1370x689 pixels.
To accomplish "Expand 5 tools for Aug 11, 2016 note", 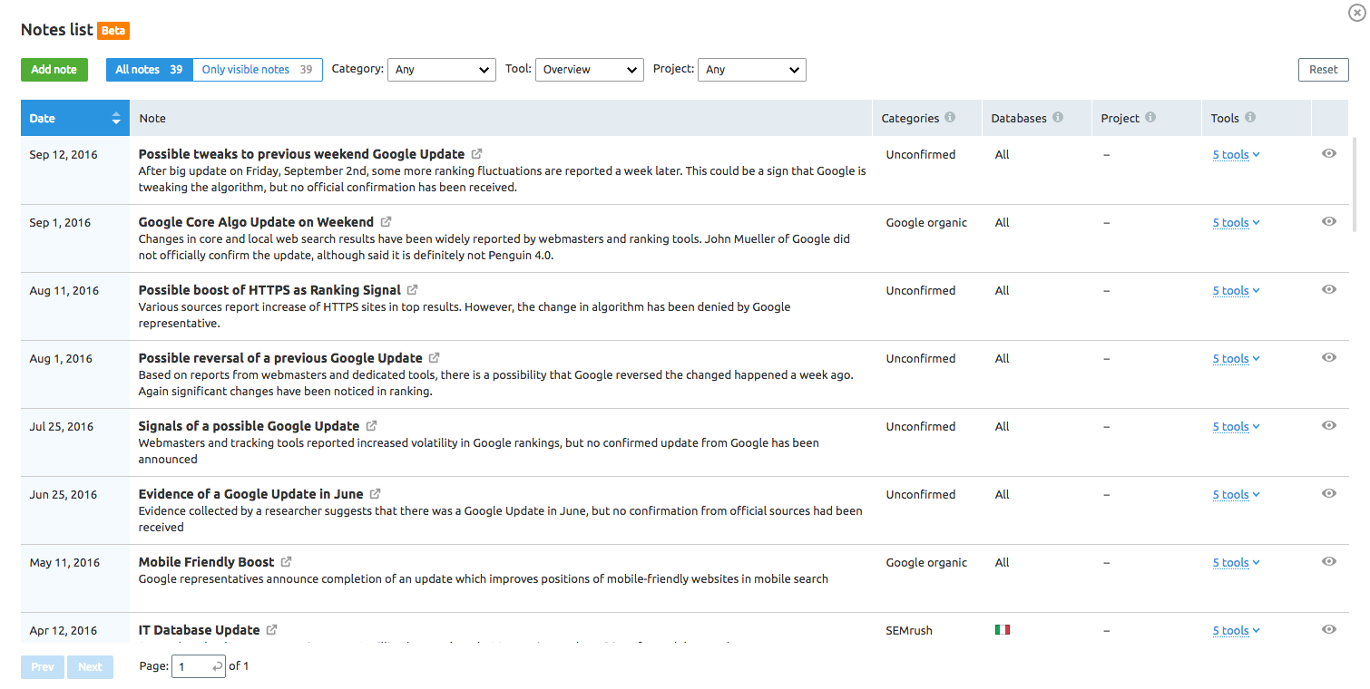I will point(1237,291).
